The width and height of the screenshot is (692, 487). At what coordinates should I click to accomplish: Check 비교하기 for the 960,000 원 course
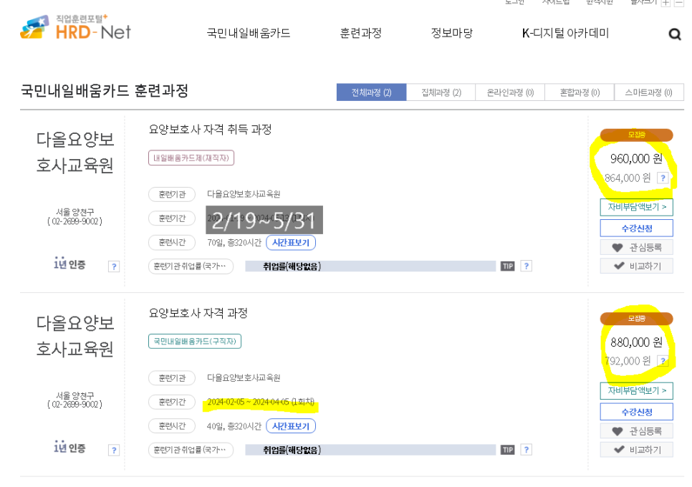click(636, 266)
